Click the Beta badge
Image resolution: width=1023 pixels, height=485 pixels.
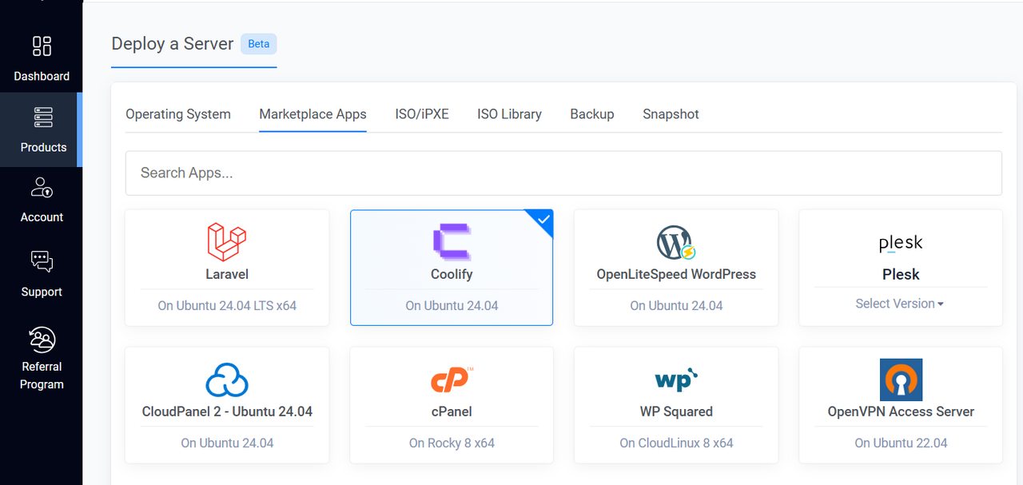tap(259, 44)
